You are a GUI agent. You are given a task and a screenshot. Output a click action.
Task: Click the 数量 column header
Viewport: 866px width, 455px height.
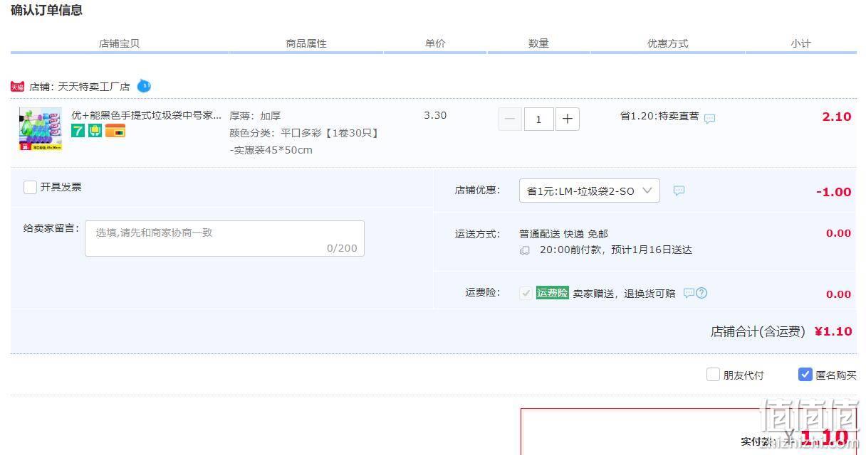click(x=538, y=43)
